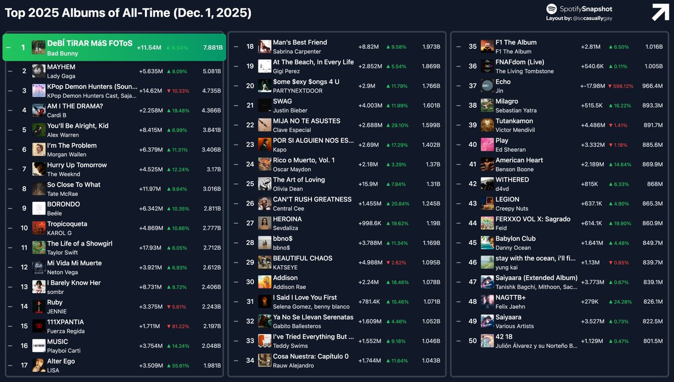Click the 801.5M total for 42 18
674x382 pixels.
point(653,341)
